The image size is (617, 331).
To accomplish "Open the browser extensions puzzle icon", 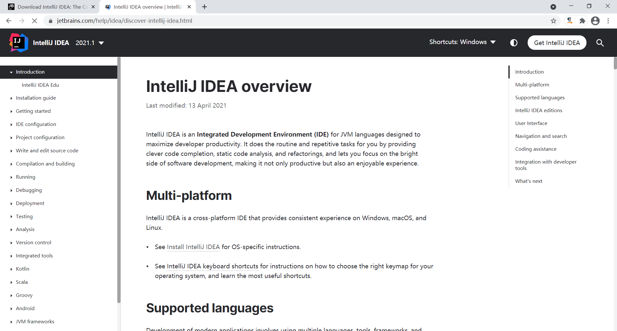I will pyautogui.click(x=582, y=21).
